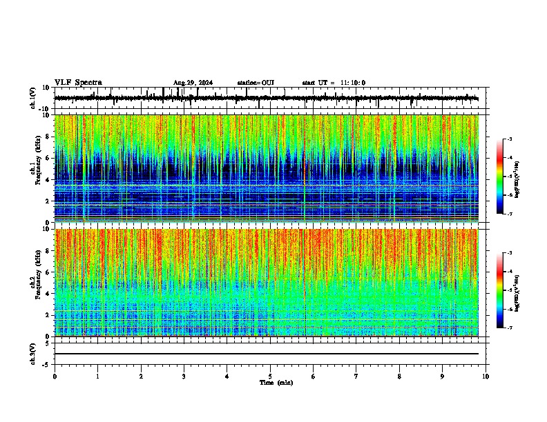Click the ch.1 spectrogram plot area
Screen dimensions: 547x422
pyautogui.click(x=267, y=168)
